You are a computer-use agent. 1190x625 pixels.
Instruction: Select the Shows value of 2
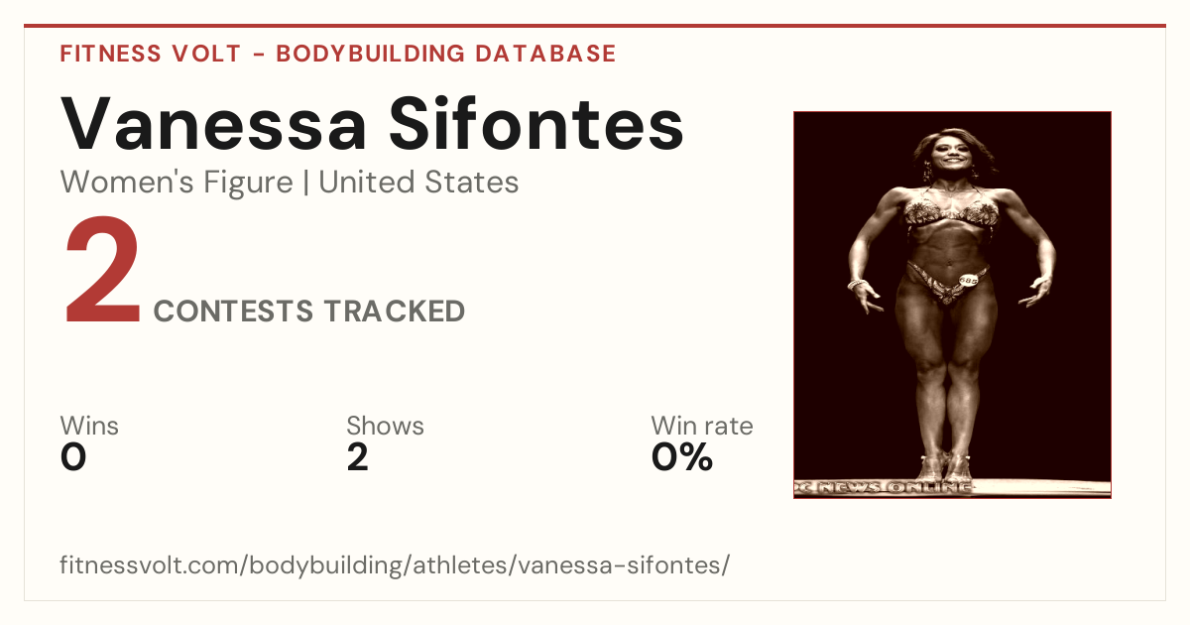[357, 457]
